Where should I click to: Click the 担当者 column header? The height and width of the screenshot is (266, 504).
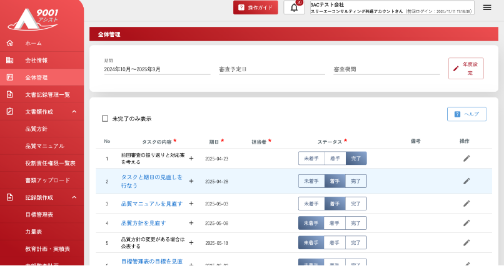pos(259,142)
